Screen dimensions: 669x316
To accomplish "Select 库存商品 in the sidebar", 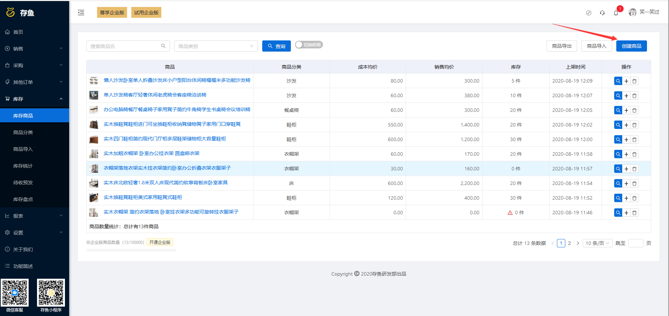I will click(x=35, y=116).
